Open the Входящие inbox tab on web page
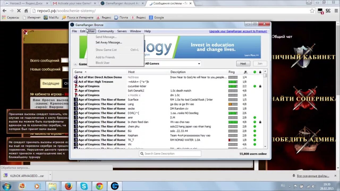Screen dimensions: 340x191 [x=51, y=83]
